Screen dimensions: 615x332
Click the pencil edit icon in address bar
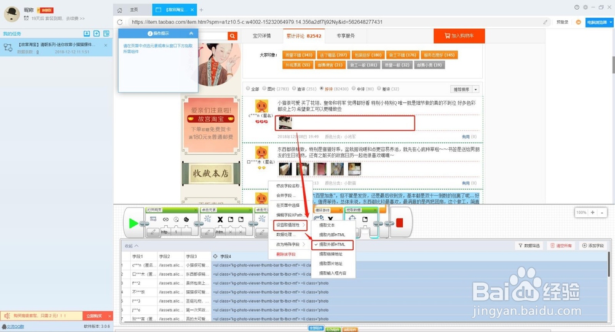(545, 22)
